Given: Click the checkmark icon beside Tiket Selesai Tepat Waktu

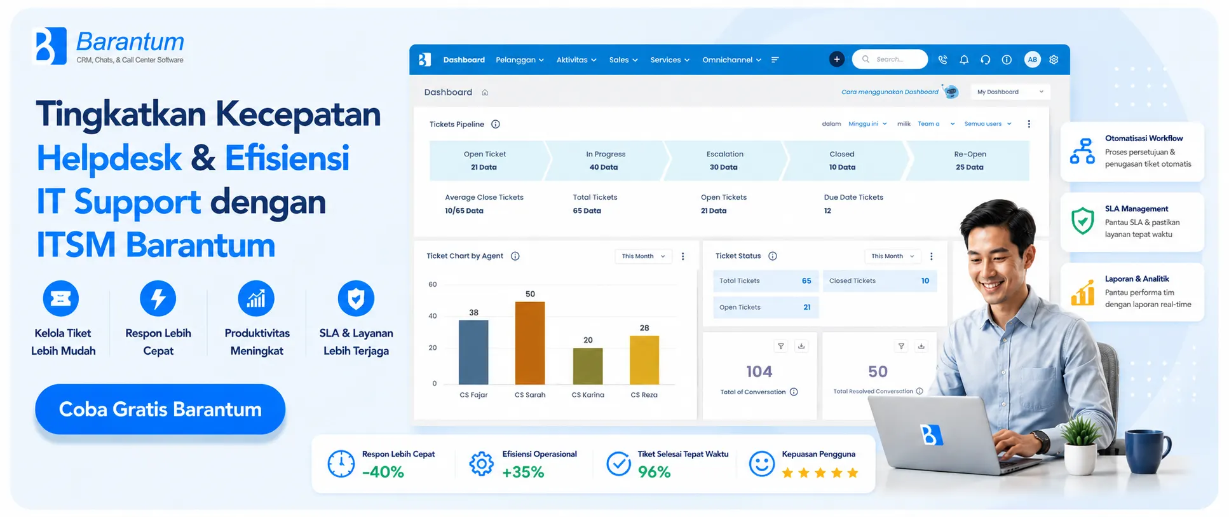Looking at the screenshot, I should [x=618, y=464].
